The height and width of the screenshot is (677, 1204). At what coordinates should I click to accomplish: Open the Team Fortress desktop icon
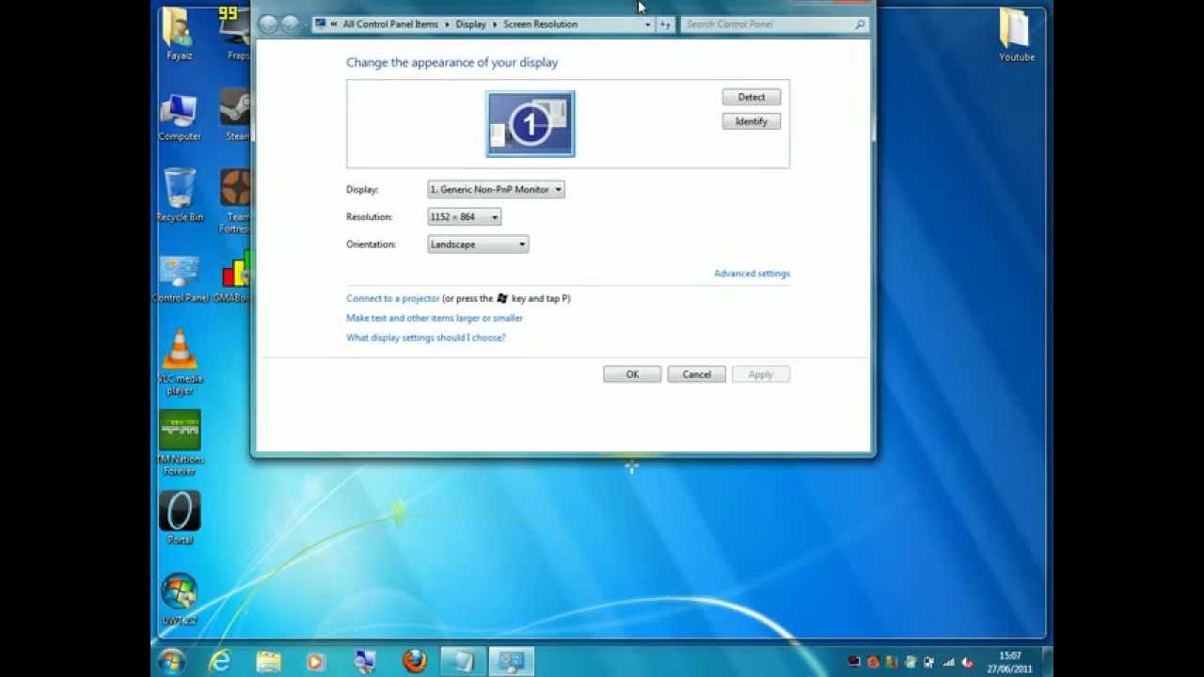[x=235, y=201]
